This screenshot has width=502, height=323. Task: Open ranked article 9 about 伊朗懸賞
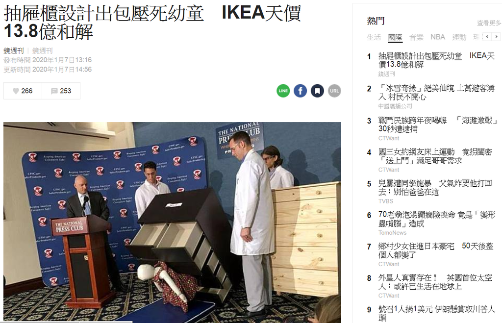[x=437, y=313]
